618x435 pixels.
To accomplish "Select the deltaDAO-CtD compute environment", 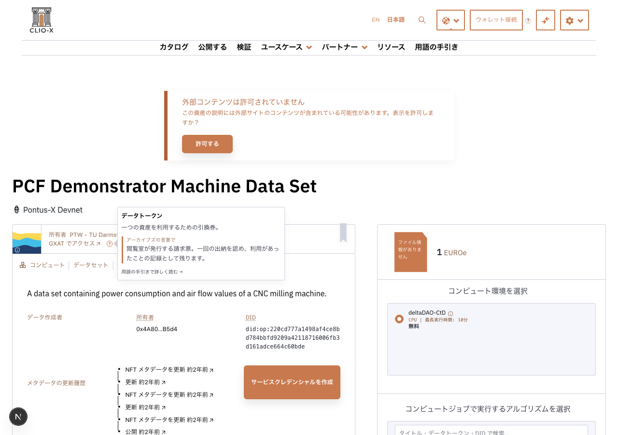I will tap(399, 319).
